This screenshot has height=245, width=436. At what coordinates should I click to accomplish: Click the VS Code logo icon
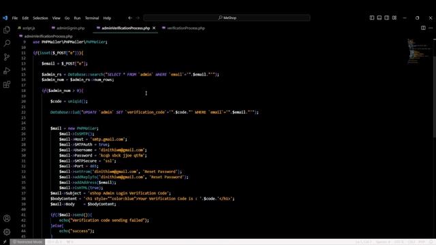coord(5,18)
